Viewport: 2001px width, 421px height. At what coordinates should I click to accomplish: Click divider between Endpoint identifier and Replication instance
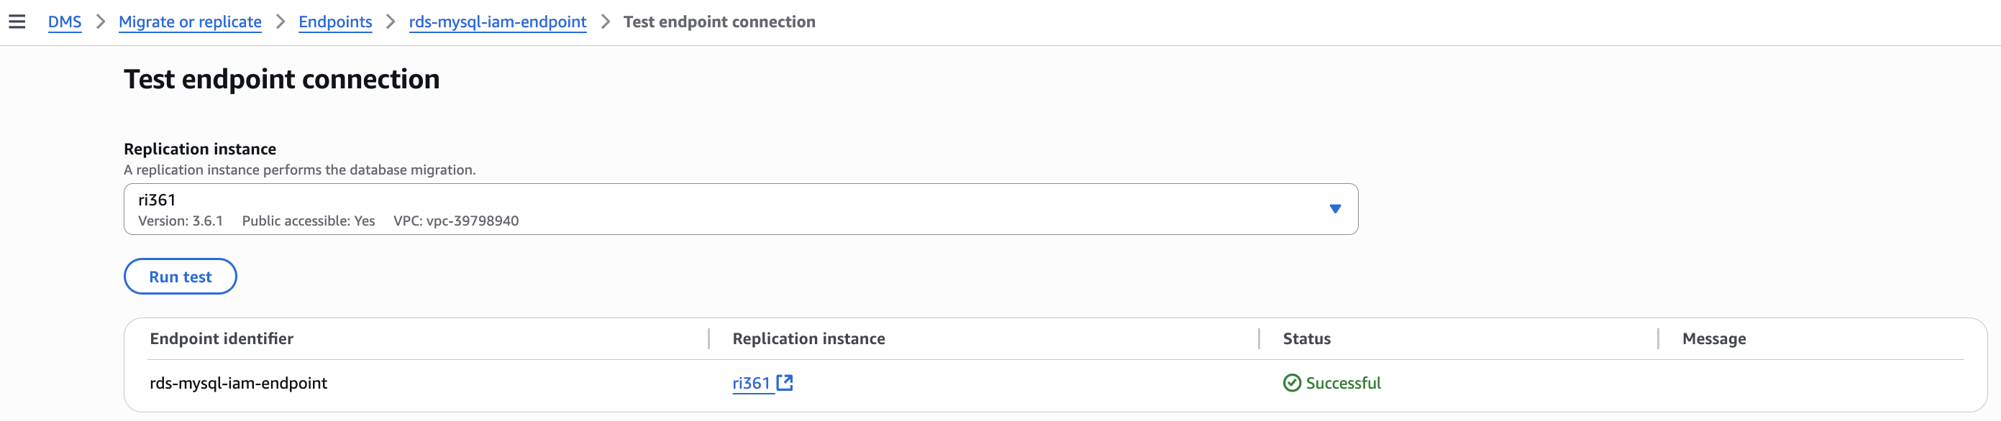point(709,339)
